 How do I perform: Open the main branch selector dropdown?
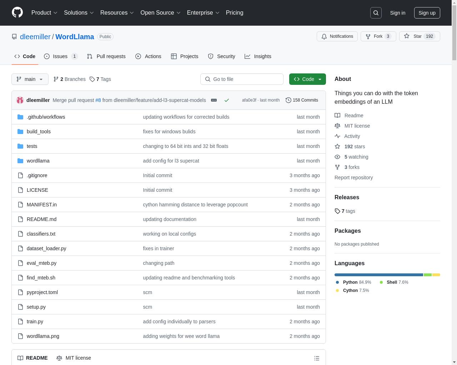(x=30, y=79)
